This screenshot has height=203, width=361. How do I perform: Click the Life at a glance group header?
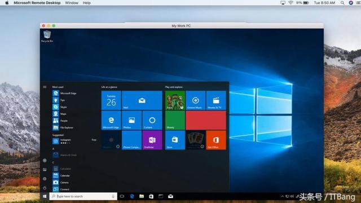tap(109, 87)
